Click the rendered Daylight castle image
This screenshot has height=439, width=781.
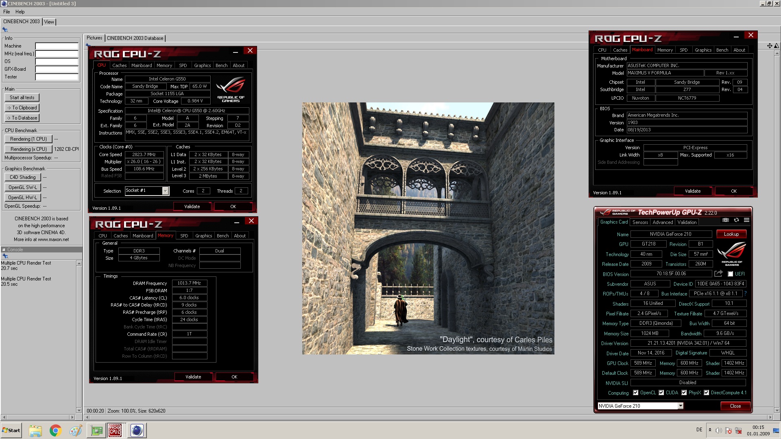[428, 228]
